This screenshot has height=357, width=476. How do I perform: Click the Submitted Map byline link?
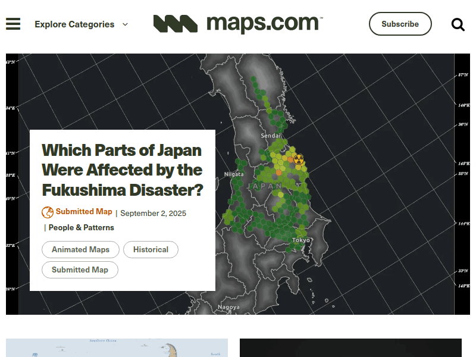click(x=83, y=212)
